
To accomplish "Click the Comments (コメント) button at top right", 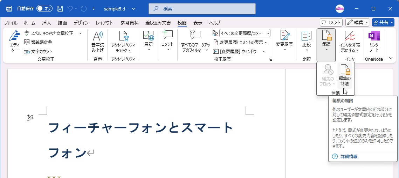I will [331, 22].
